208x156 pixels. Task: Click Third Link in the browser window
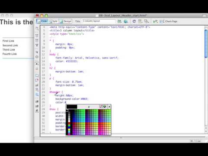click(9, 50)
